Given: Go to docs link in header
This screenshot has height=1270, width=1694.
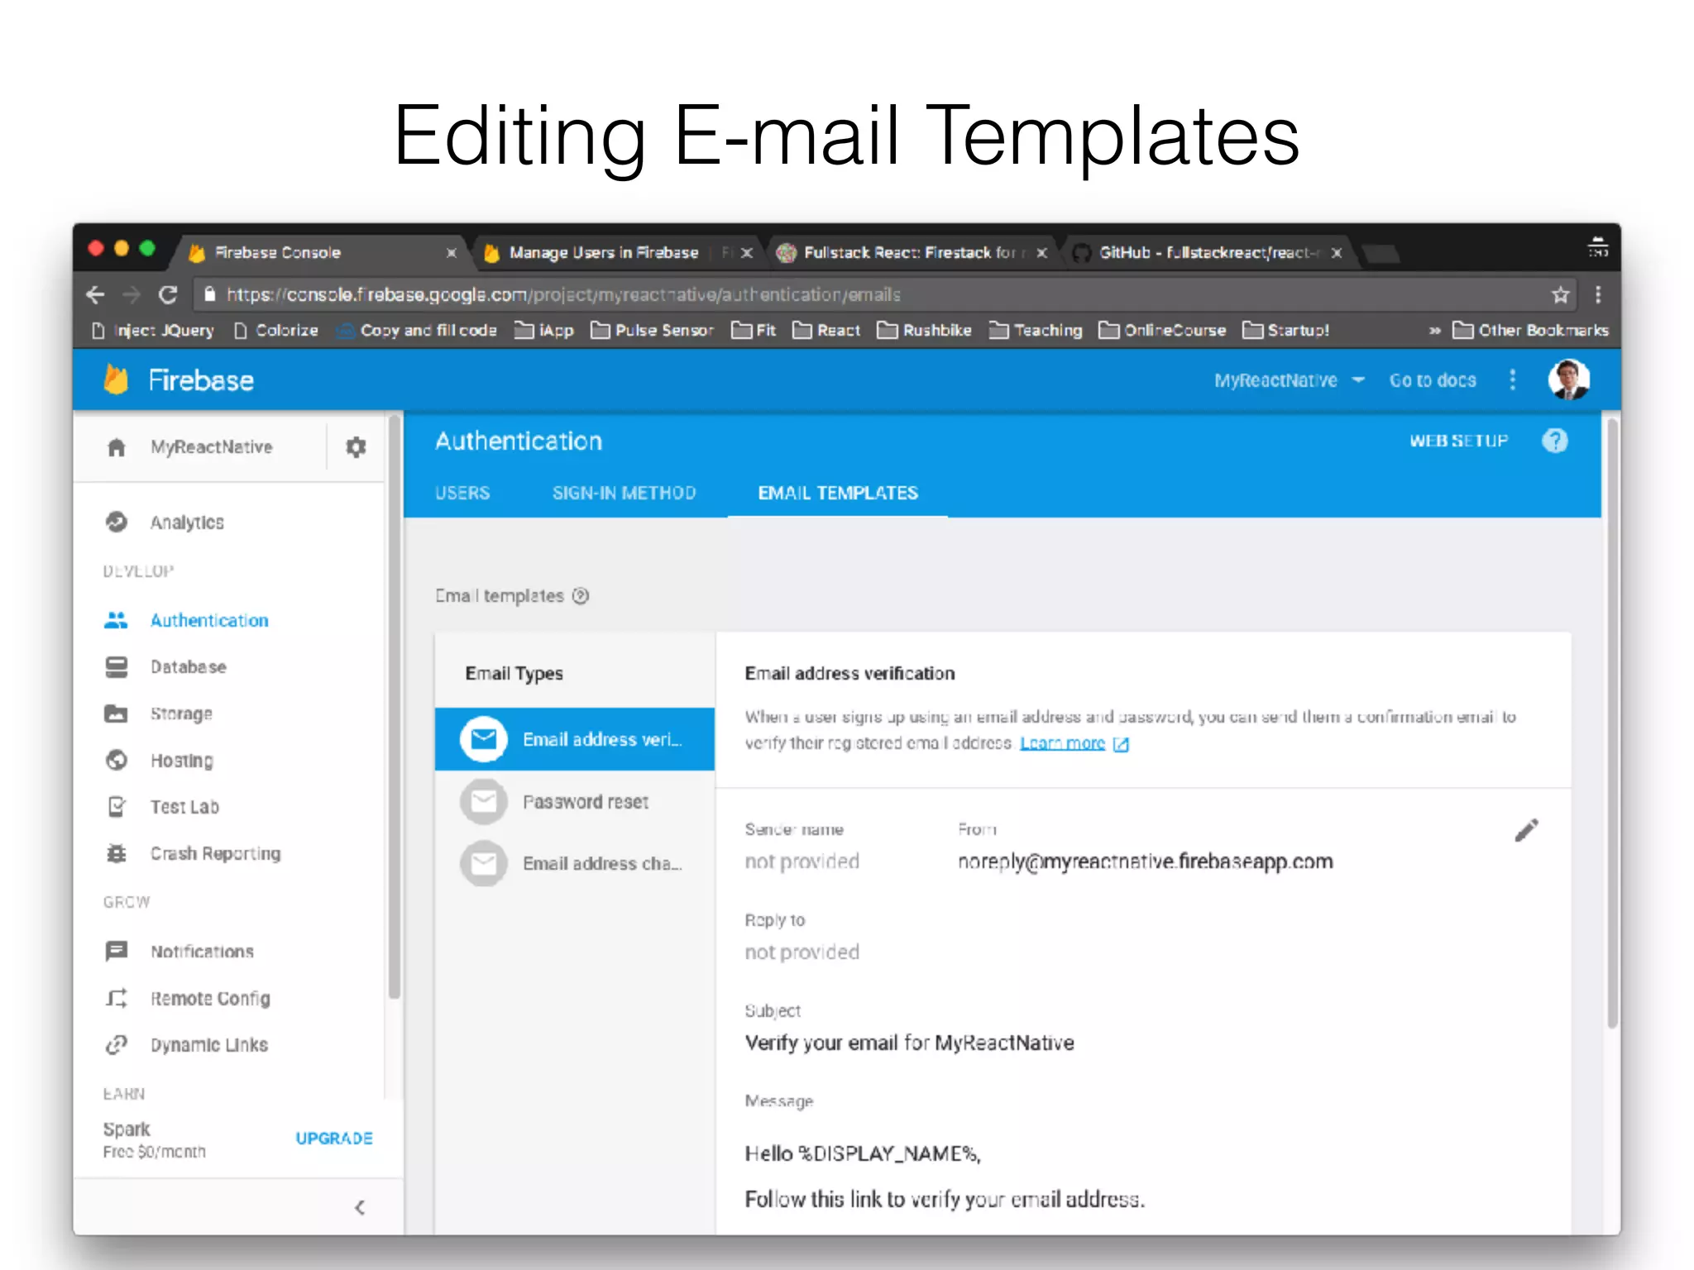Looking at the screenshot, I should click(1433, 380).
